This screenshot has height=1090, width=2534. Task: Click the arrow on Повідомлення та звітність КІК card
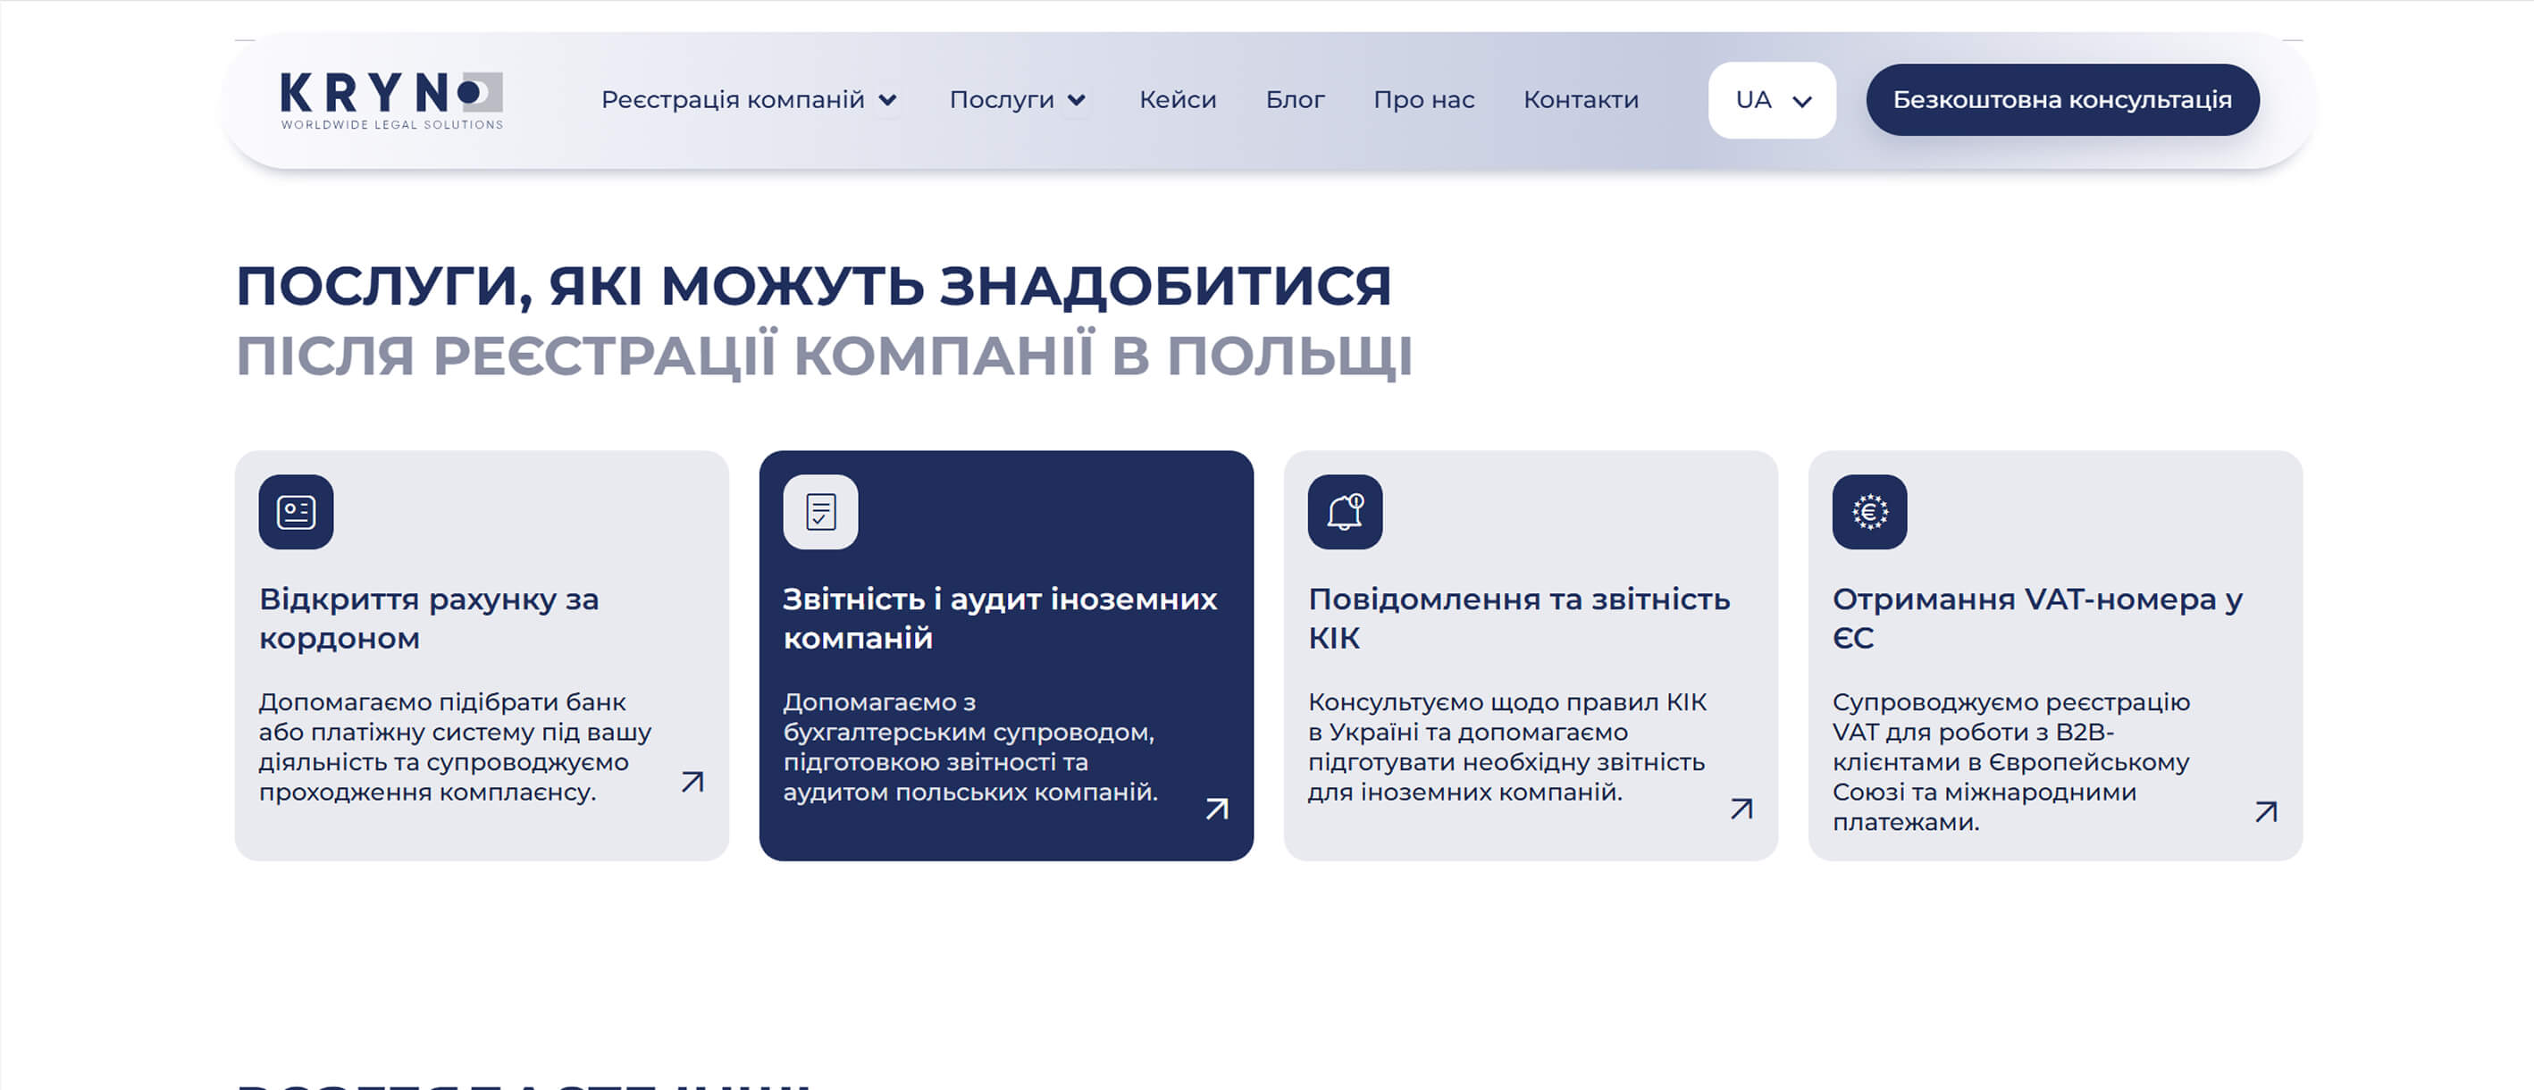coord(1741,809)
